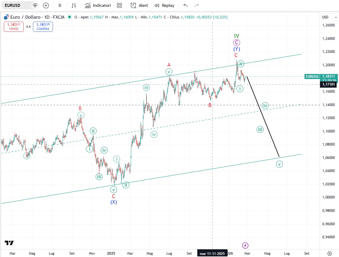This screenshot has width=339, height=257.
Task: Click the VENDI sell price button
Action: [x=14, y=26]
